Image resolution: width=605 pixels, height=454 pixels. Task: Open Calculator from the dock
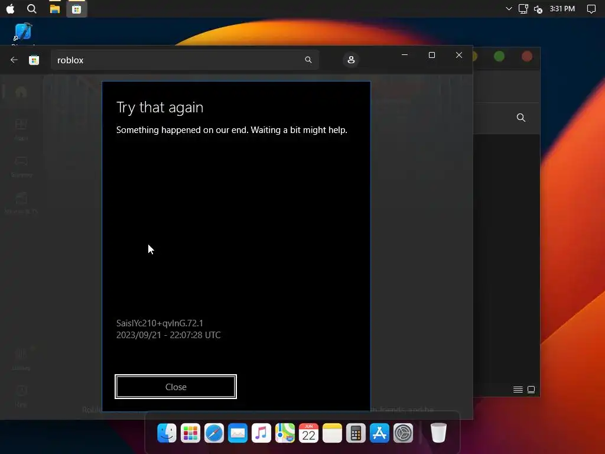tap(356, 433)
